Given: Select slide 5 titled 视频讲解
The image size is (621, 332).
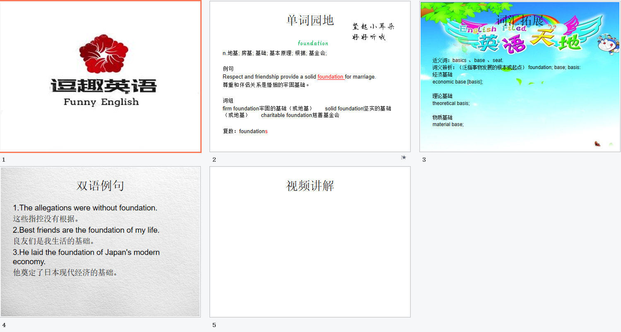Looking at the screenshot, I should click(310, 242).
